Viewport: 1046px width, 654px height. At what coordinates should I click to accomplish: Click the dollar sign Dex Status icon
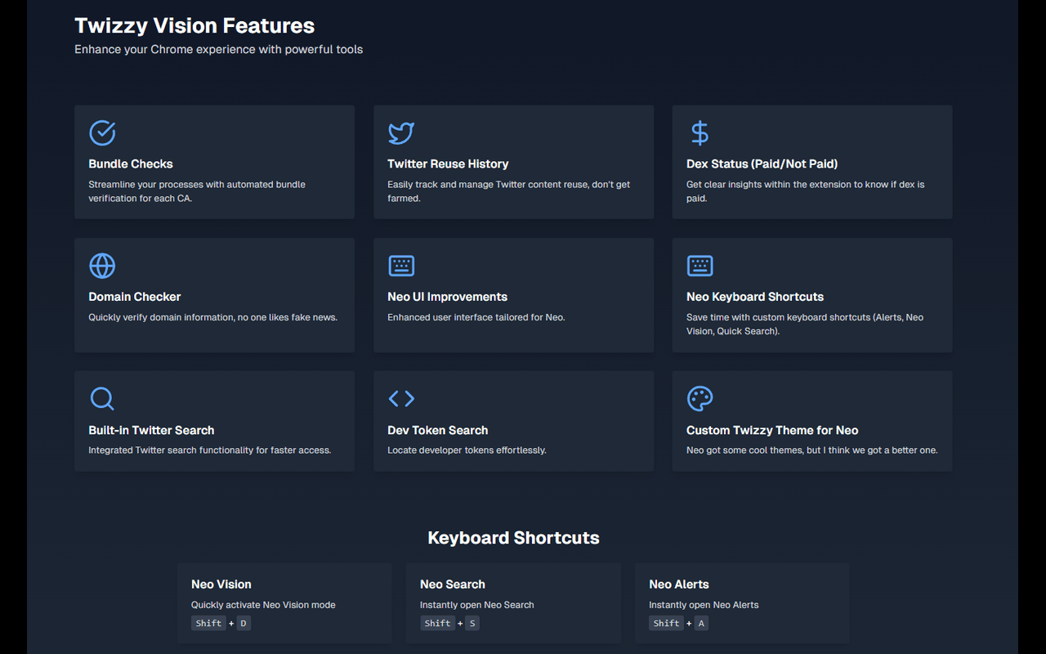click(x=700, y=132)
